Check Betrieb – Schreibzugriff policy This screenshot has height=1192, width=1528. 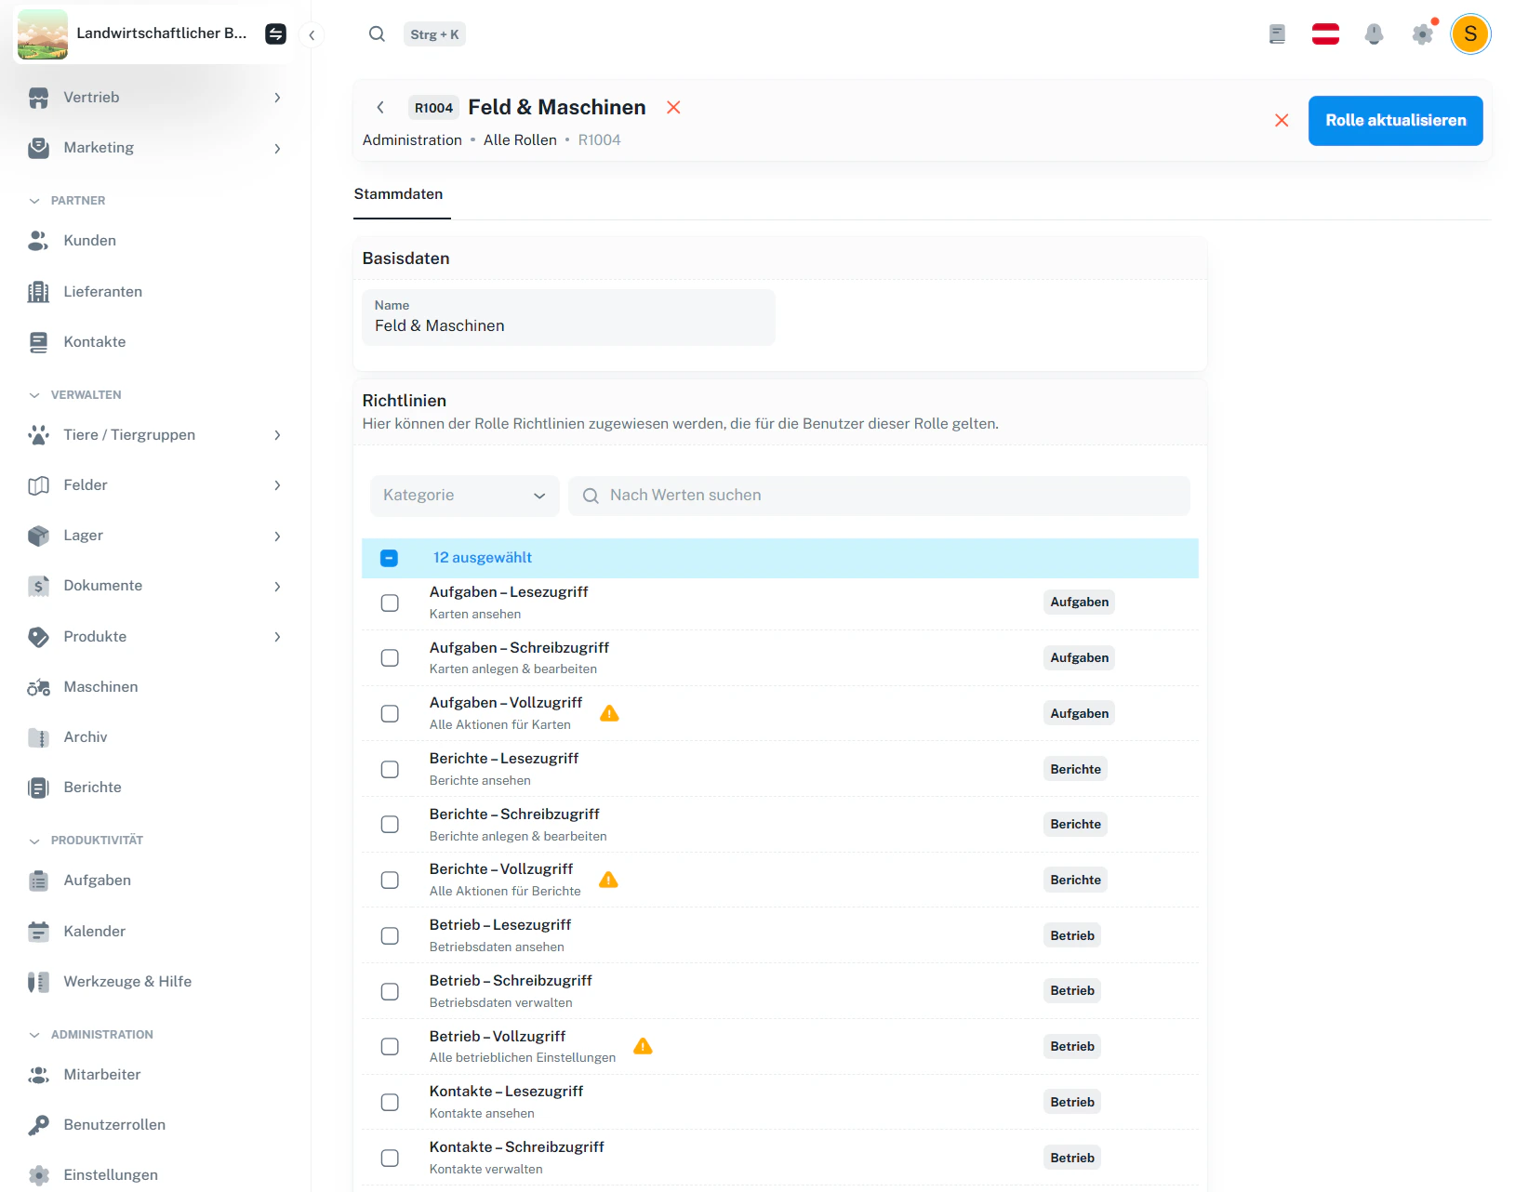coord(390,991)
